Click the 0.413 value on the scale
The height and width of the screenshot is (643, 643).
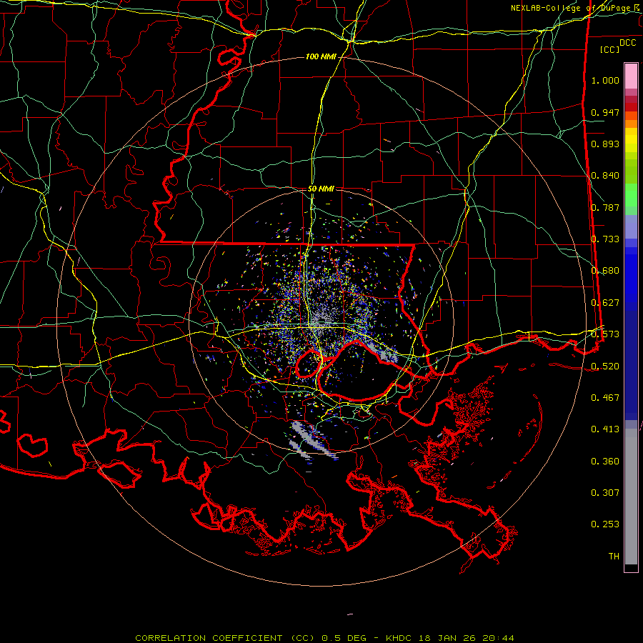[605, 429]
